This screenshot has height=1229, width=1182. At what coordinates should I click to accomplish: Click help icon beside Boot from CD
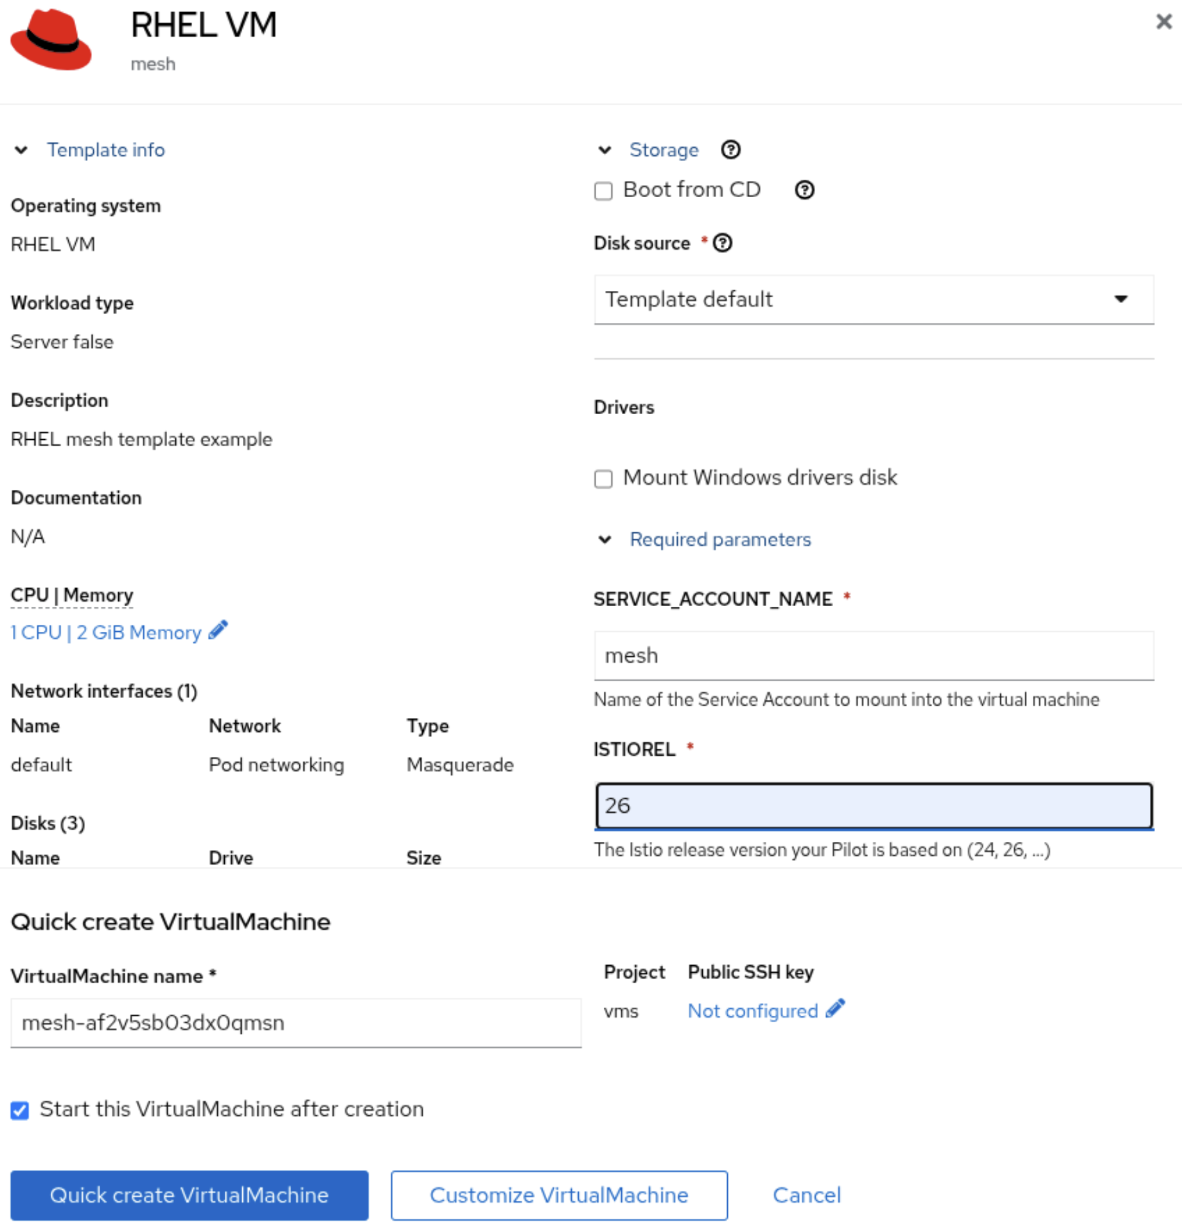tap(804, 190)
